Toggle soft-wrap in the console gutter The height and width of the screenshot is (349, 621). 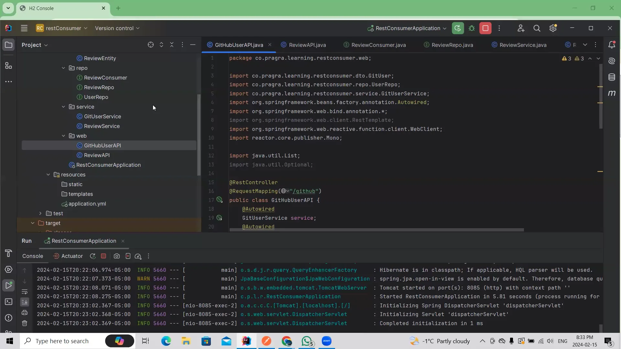coord(25,292)
